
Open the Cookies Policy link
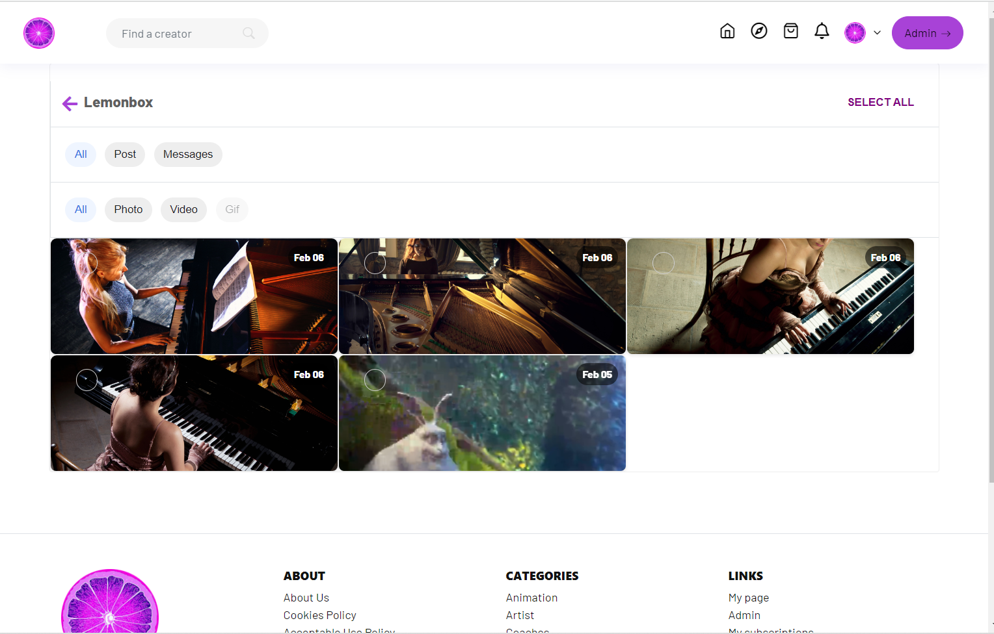pos(320,615)
